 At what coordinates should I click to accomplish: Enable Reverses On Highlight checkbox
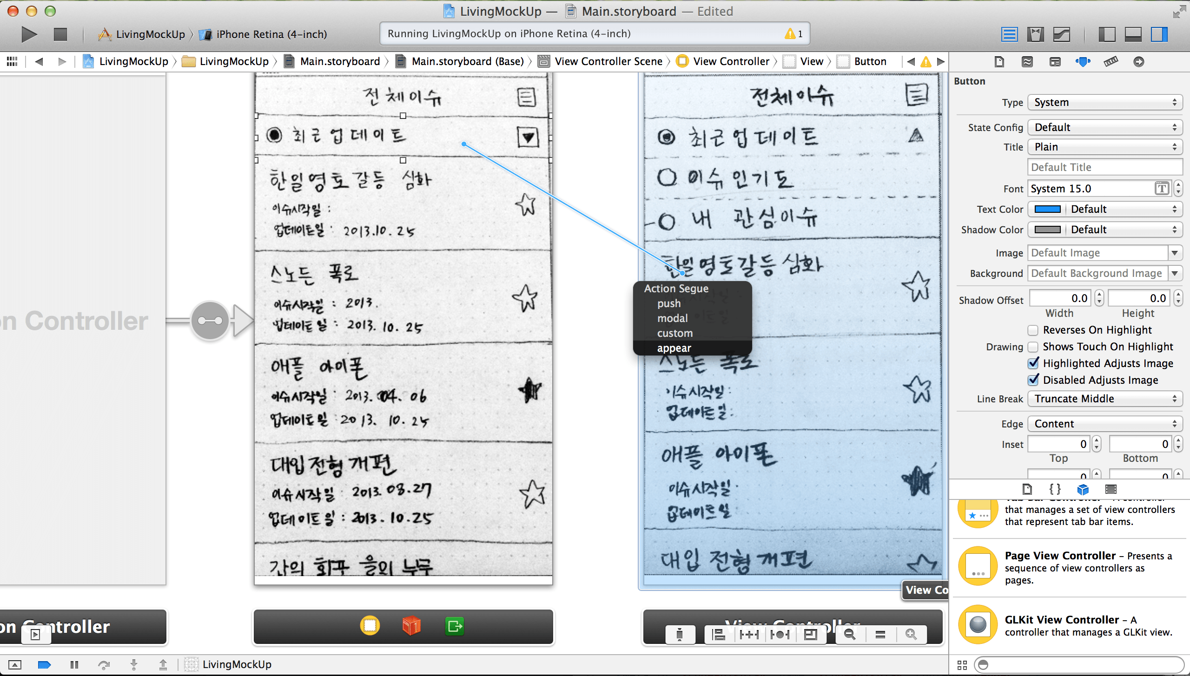pos(1033,330)
